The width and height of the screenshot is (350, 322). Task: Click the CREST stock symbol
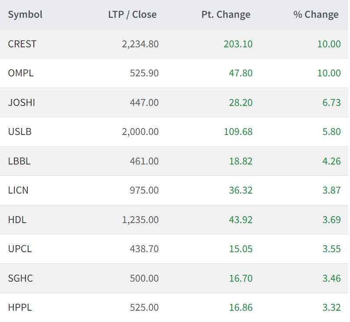pyautogui.click(x=22, y=44)
